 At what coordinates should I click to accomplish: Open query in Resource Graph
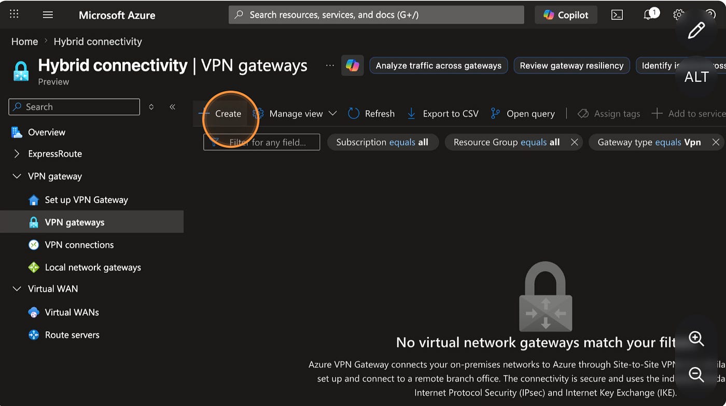[x=523, y=114]
